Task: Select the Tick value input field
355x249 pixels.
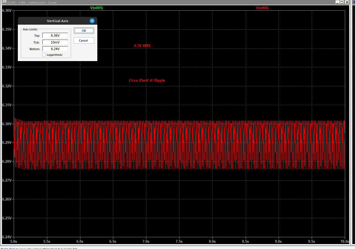Action: click(55, 42)
